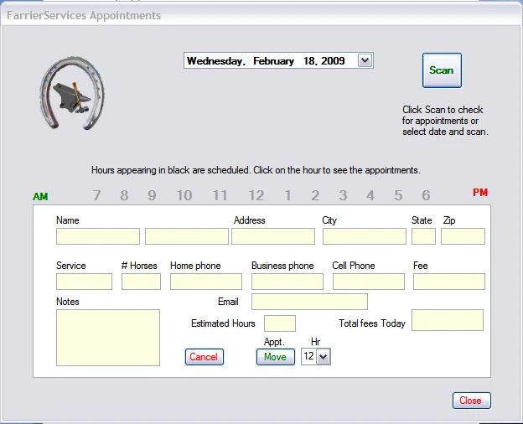Open the date picker dropdown arrow
The height and width of the screenshot is (424, 523).
tap(365, 60)
